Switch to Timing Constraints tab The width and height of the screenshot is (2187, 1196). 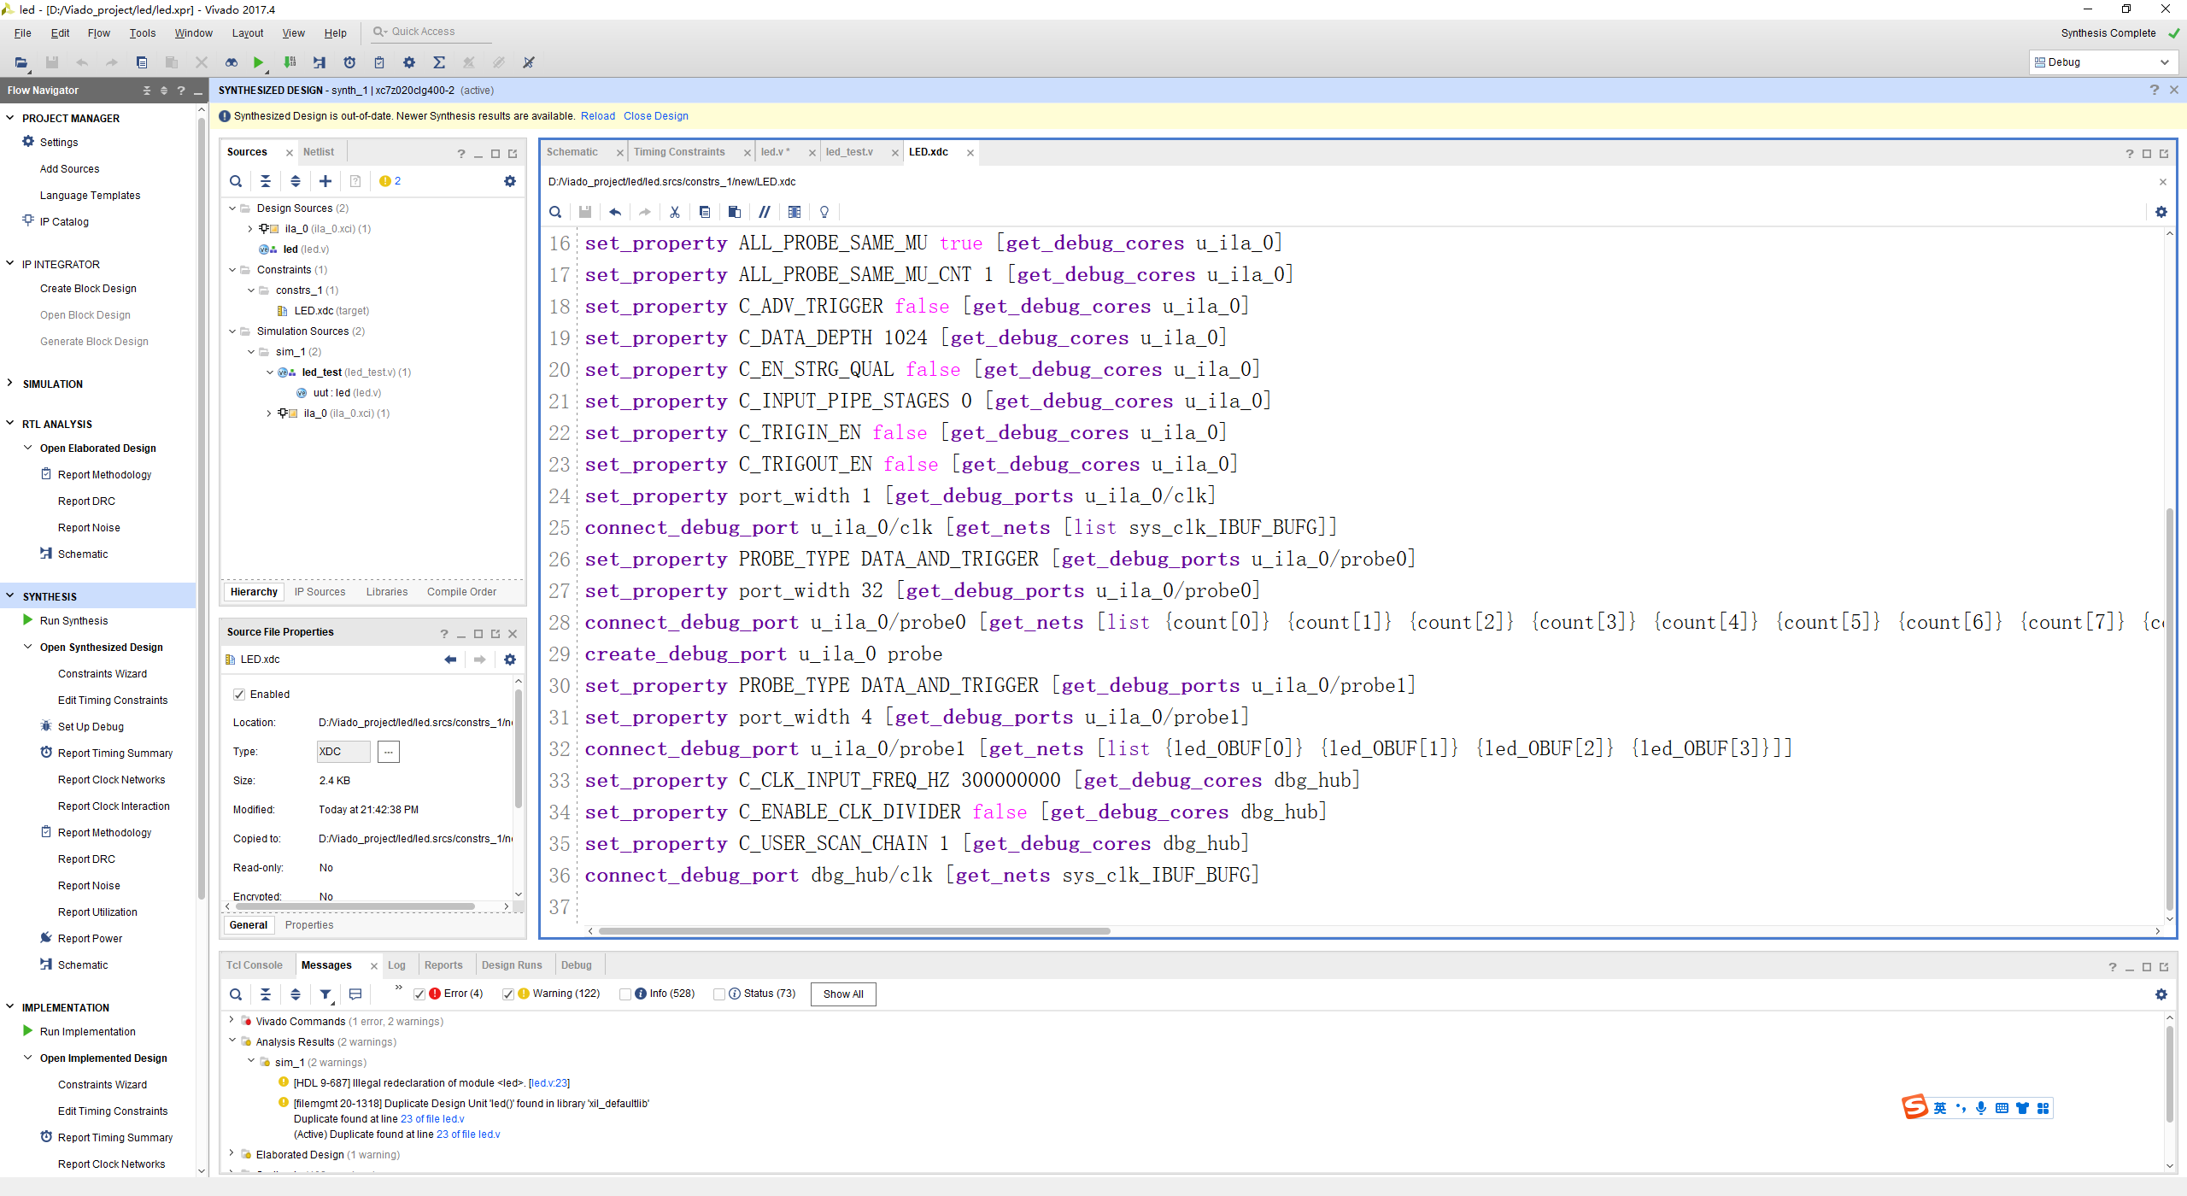tap(679, 152)
